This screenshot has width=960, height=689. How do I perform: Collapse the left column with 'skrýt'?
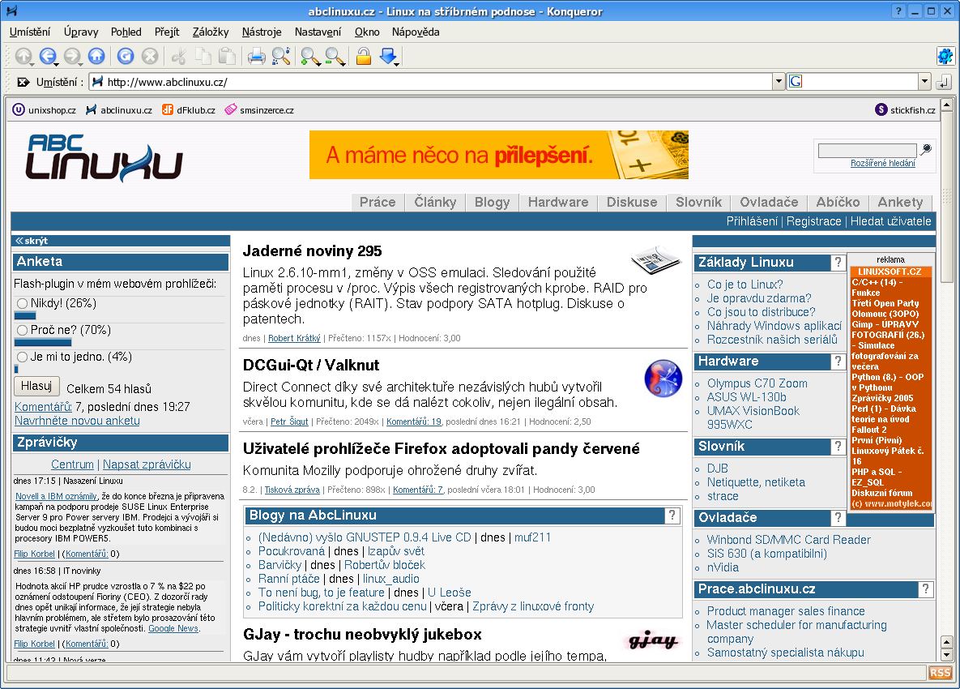(x=32, y=241)
